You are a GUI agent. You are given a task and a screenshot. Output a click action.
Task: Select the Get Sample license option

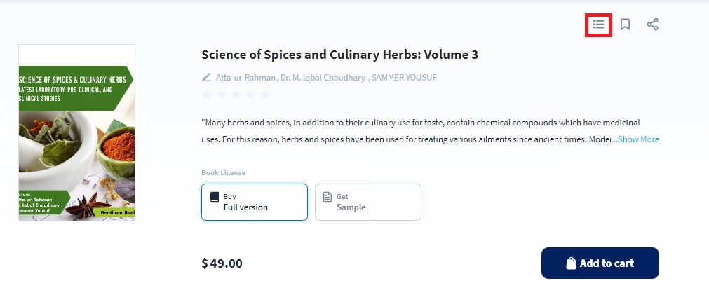pyautogui.click(x=368, y=202)
